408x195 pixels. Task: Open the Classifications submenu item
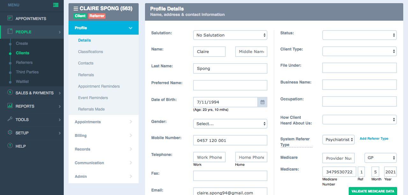[91, 52]
